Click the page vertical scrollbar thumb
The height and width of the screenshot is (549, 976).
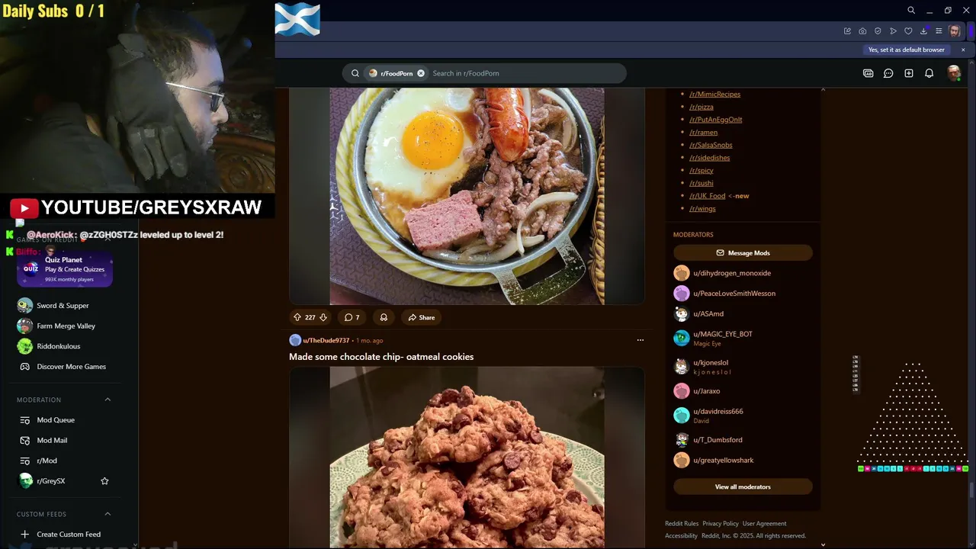[971, 490]
